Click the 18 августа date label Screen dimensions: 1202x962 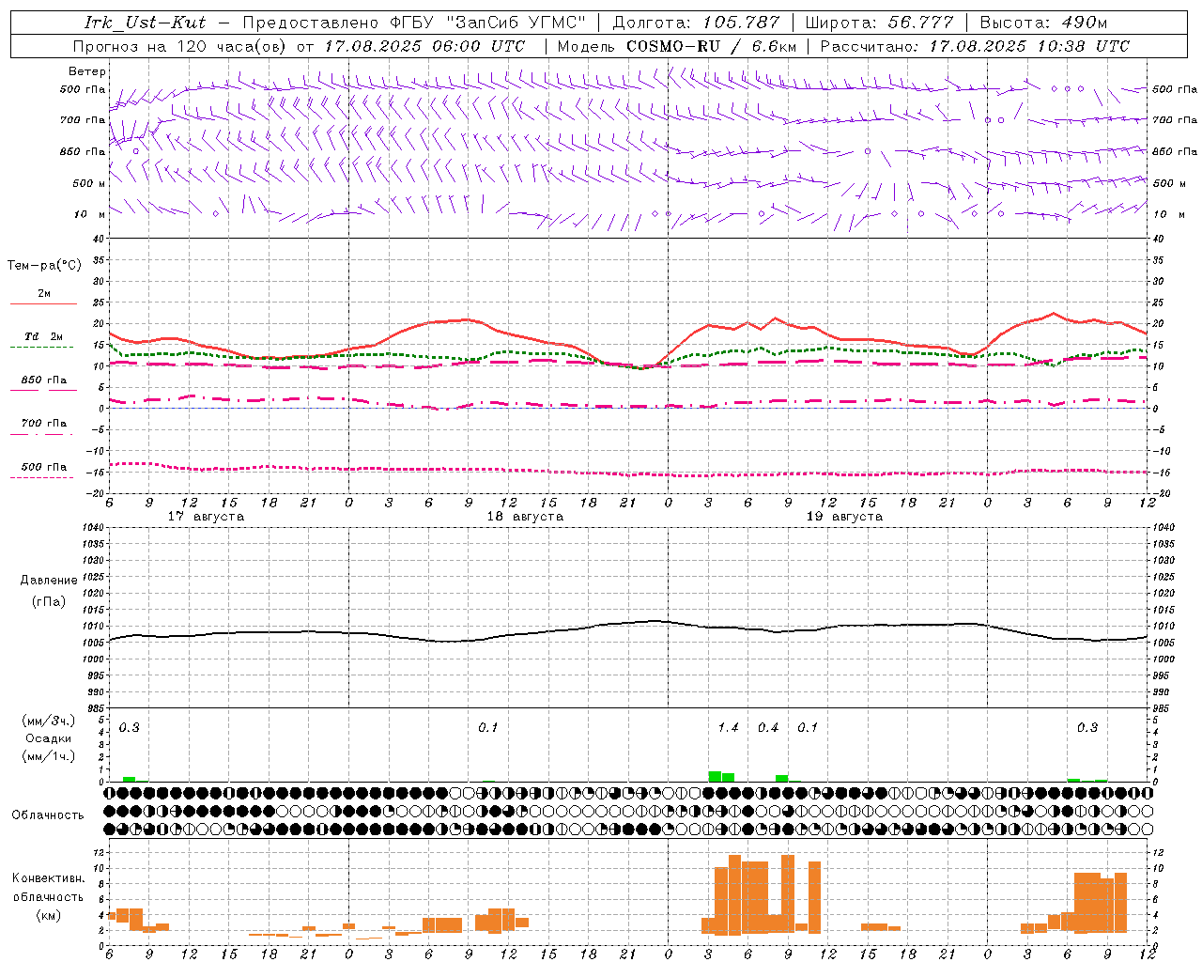click(x=525, y=517)
